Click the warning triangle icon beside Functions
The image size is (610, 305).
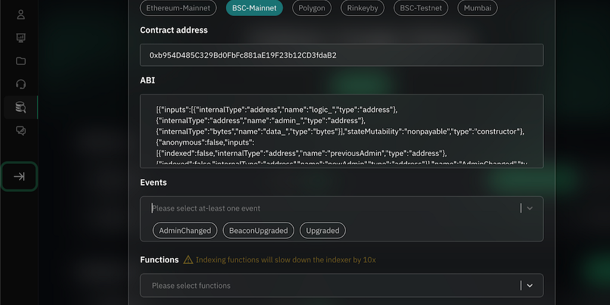click(188, 260)
